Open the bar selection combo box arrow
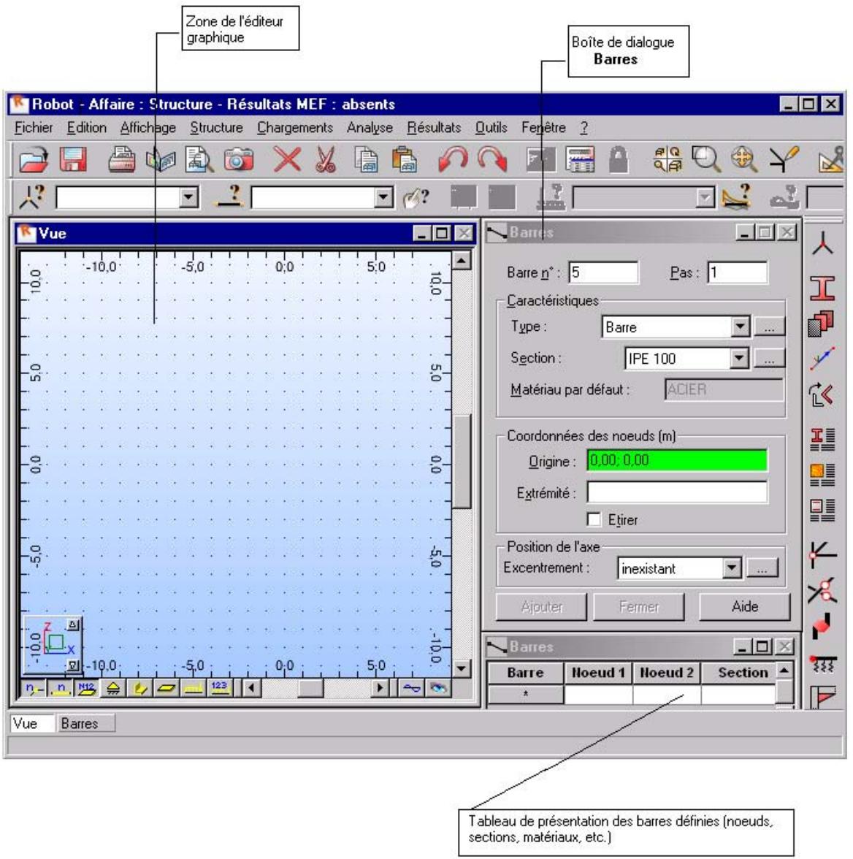The image size is (853, 859). pyautogui.click(x=383, y=197)
